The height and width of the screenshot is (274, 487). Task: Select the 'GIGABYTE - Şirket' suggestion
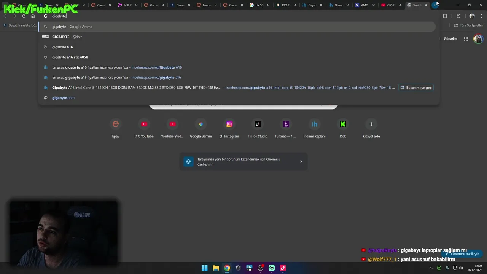coord(239,37)
